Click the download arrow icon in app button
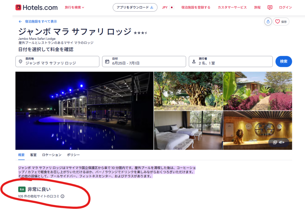The height and width of the screenshot is (209, 305). [152, 7]
